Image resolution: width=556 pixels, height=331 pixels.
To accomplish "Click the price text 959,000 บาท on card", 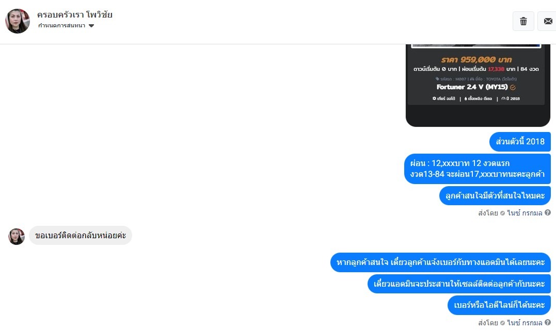I will pyautogui.click(x=476, y=59).
